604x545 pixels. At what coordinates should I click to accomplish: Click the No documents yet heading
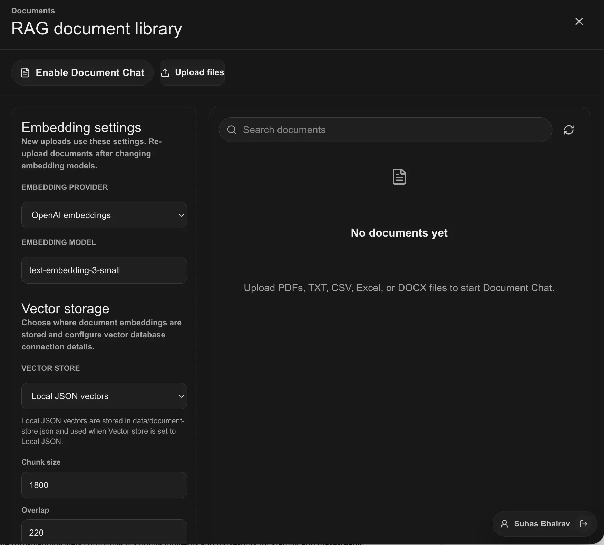click(399, 233)
